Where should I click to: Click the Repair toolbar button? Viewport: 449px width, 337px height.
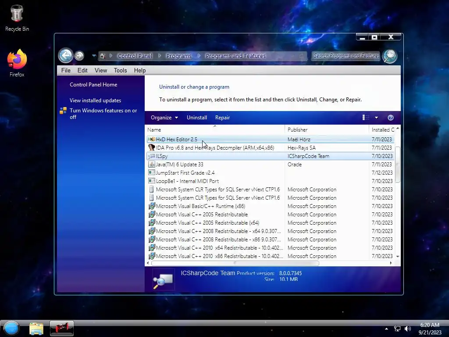coord(222,118)
